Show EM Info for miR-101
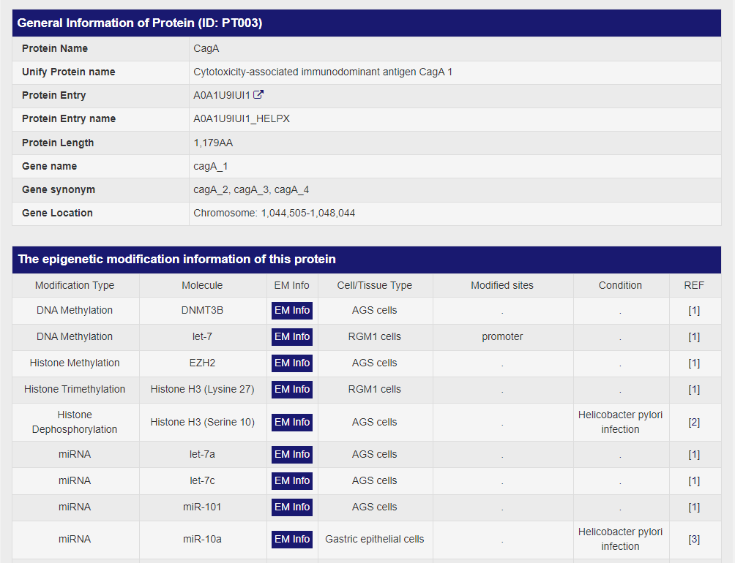 [x=291, y=507]
